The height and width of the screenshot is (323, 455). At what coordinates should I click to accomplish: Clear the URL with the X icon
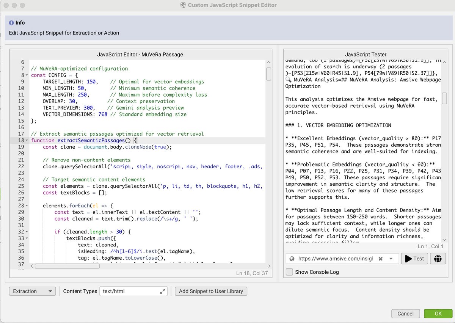coord(381,259)
